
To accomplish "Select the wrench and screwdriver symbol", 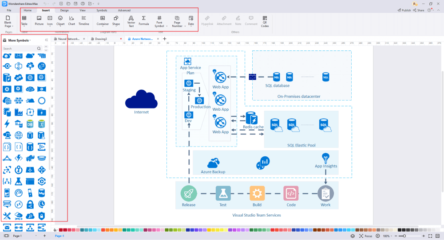I will (x=7, y=216).
